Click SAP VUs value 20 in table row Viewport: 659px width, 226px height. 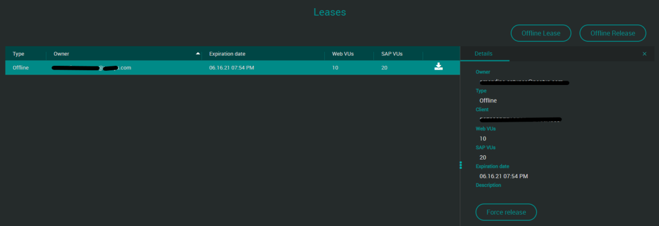click(x=385, y=68)
